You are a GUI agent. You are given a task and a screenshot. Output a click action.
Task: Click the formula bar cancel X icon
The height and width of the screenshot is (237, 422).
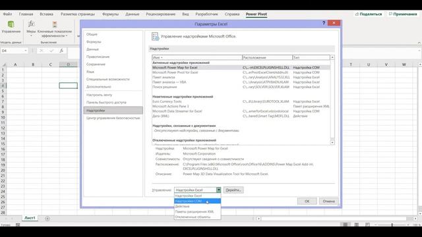click(x=42, y=51)
